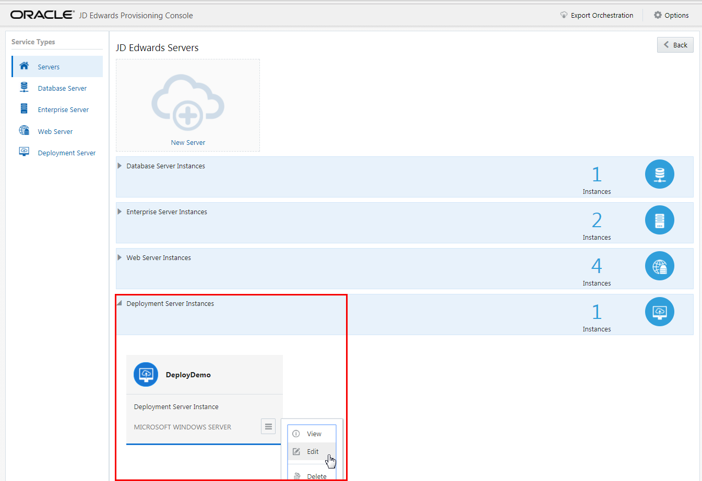Click the Database Server Instances circle icon
The height and width of the screenshot is (481, 702).
[x=659, y=174]
